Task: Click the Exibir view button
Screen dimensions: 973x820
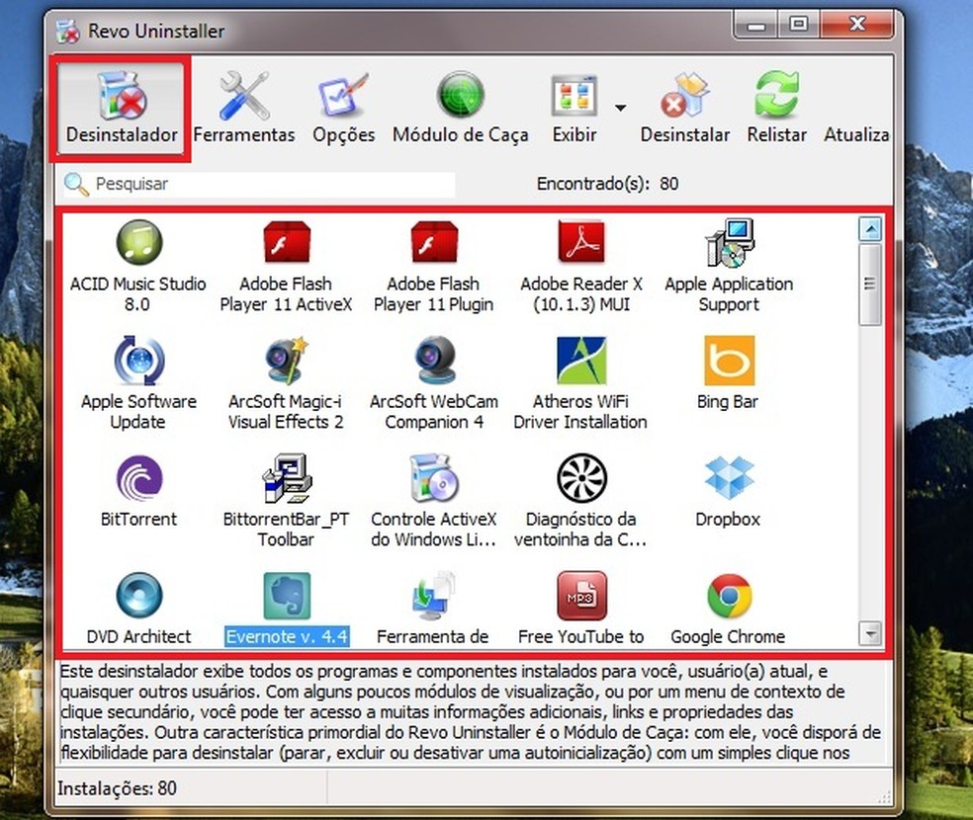Action: coord(575,109)
